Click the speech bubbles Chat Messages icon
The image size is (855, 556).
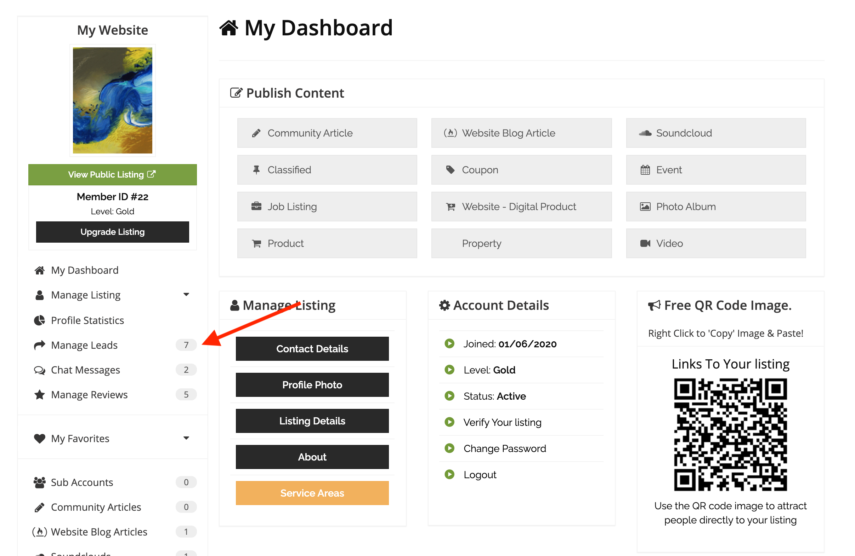(40, 371)
